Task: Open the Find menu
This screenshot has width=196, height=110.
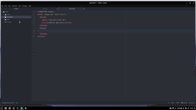Action: [19, 6]
